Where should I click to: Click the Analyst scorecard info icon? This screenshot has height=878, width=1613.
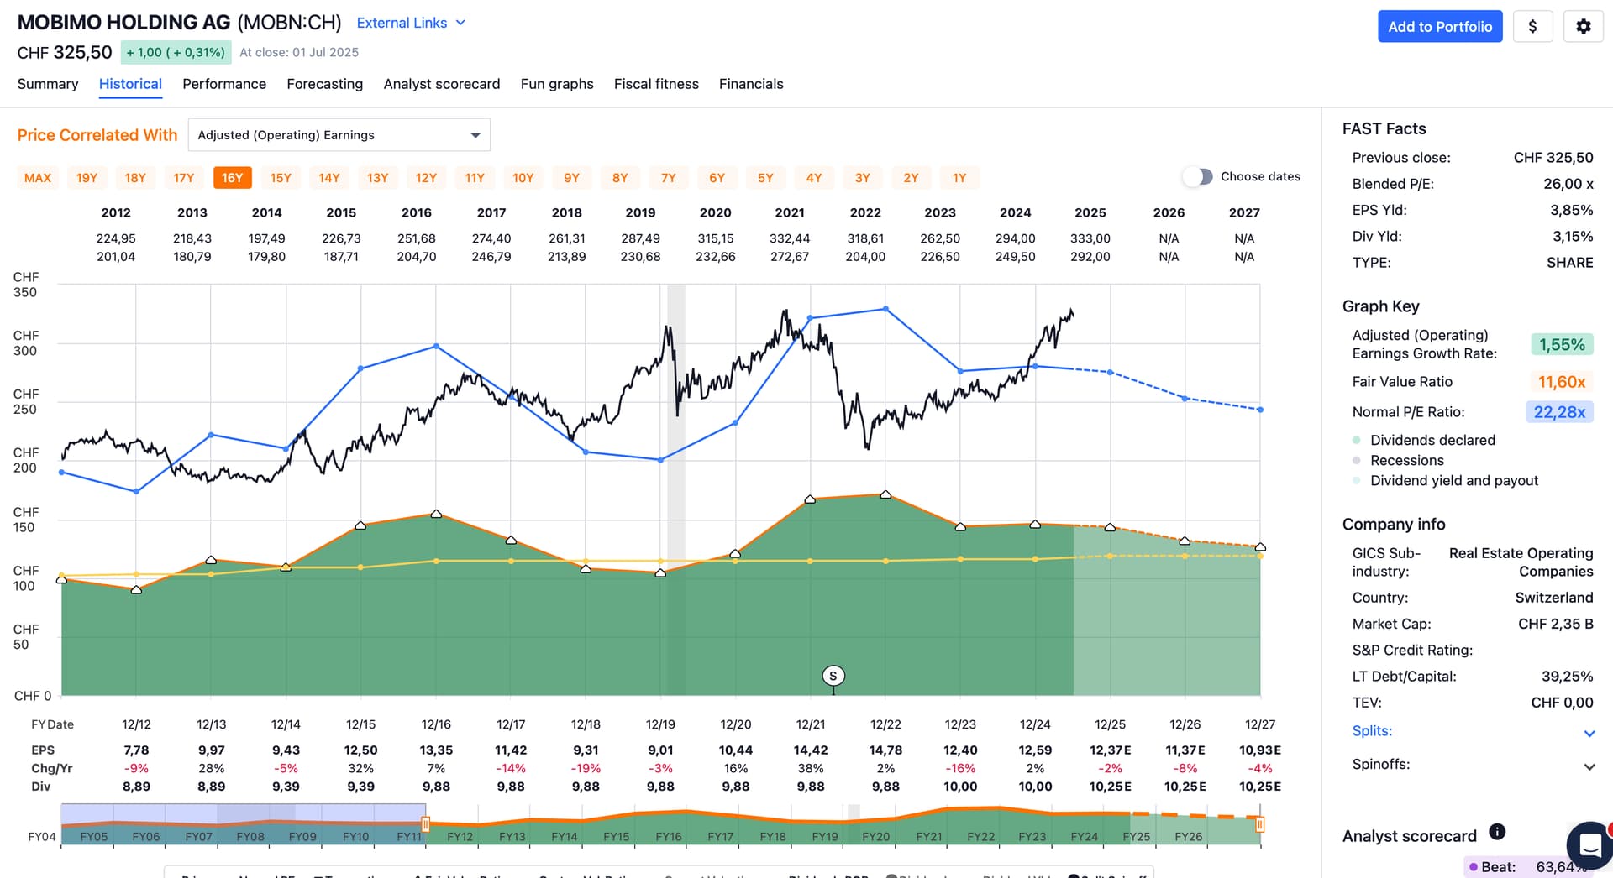click(1497, 832)
